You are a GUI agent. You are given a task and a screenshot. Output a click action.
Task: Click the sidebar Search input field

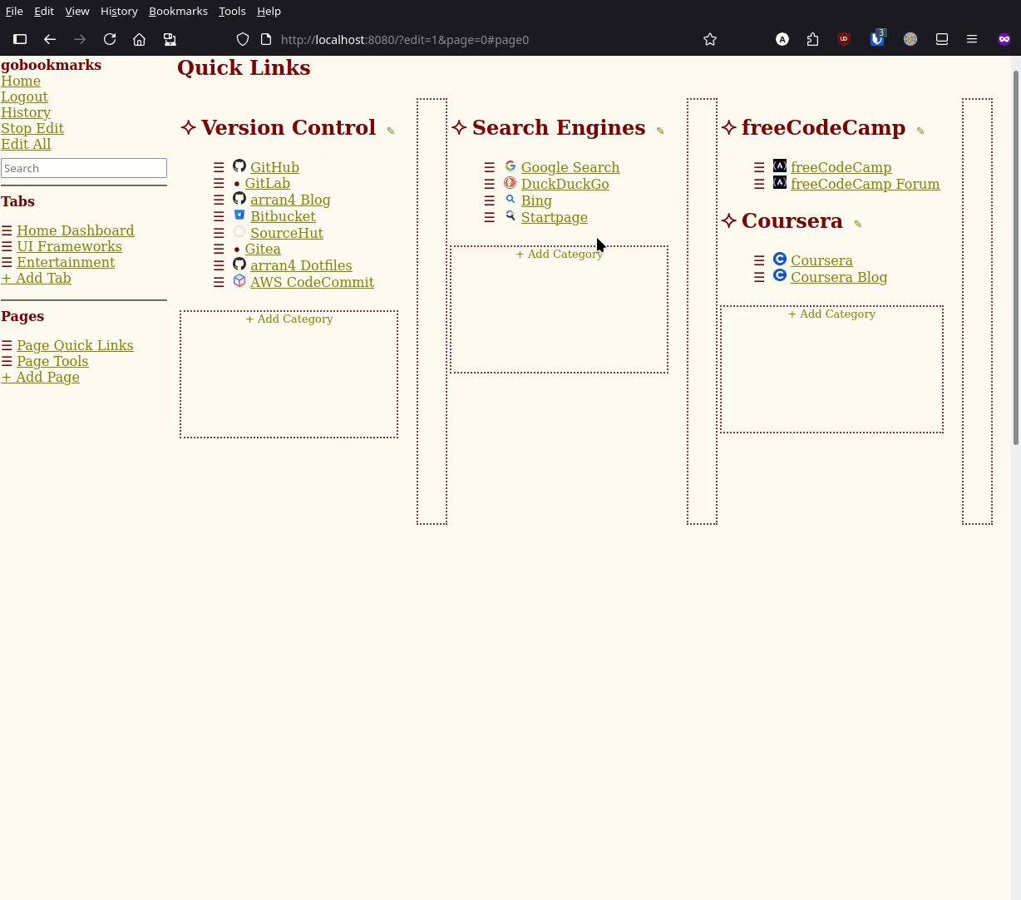(84, 168)
